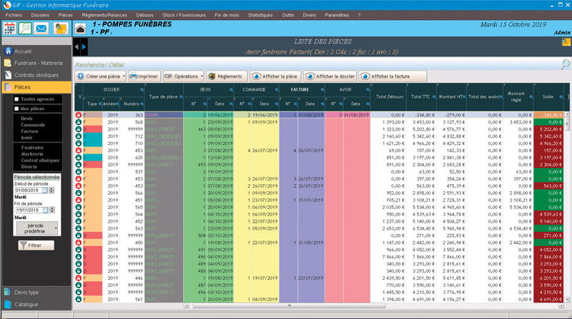572x319 pixels.
Task: Click filter icon in Total TTC header
Action: click(x=434, y=97)
